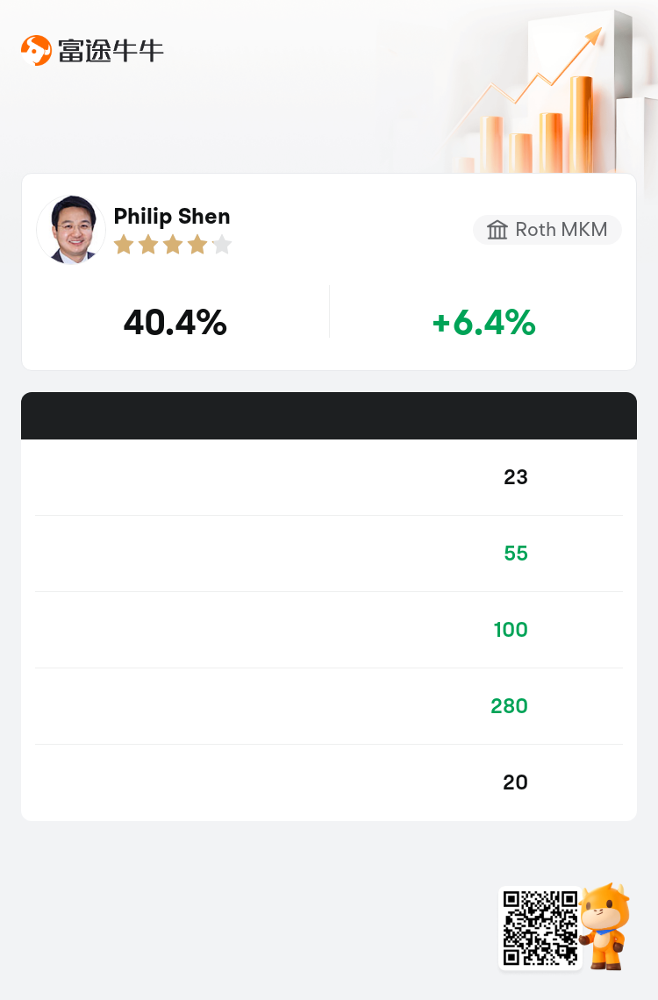The width and height of the screenshot is (658, 1000).
Task: Click the dark table header bar
Action: point(329,416)
